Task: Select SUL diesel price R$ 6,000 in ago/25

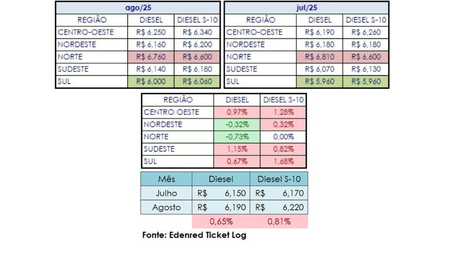Action: click(x=151, y=81)
